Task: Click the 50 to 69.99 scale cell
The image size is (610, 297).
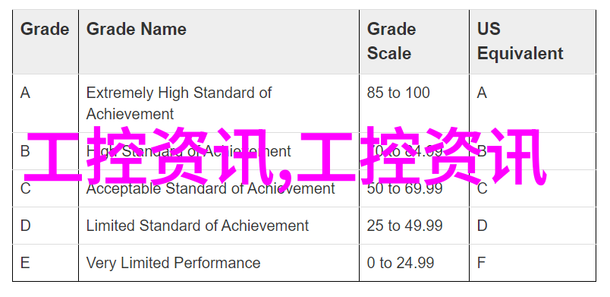Action: [414, 188]
